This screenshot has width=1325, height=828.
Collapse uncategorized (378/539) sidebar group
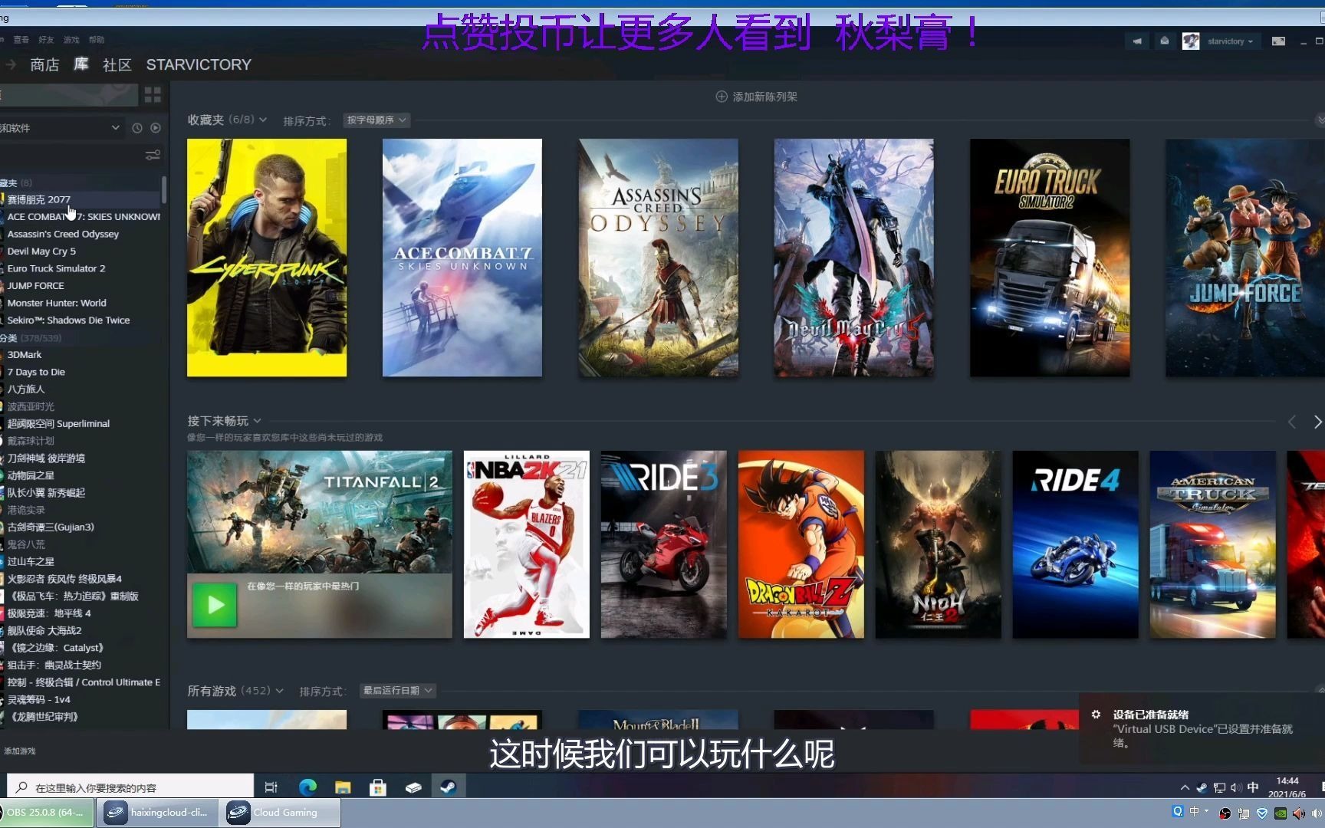(31, 337)
